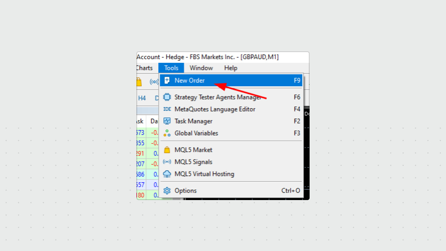Click the Options gear icon

pyautogui.click(x=167, y=190)
